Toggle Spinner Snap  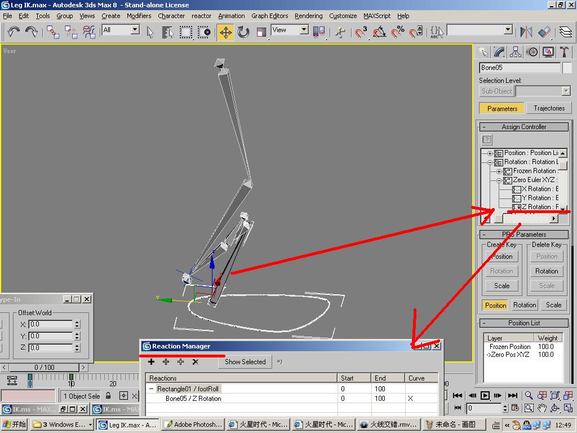415,32
